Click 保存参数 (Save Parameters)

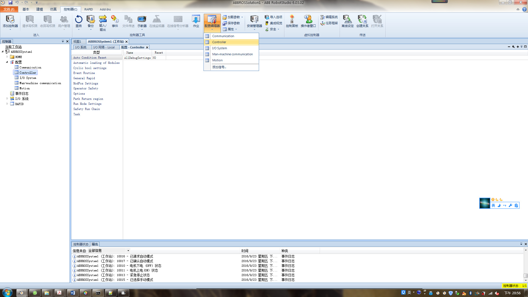(231, 23)
